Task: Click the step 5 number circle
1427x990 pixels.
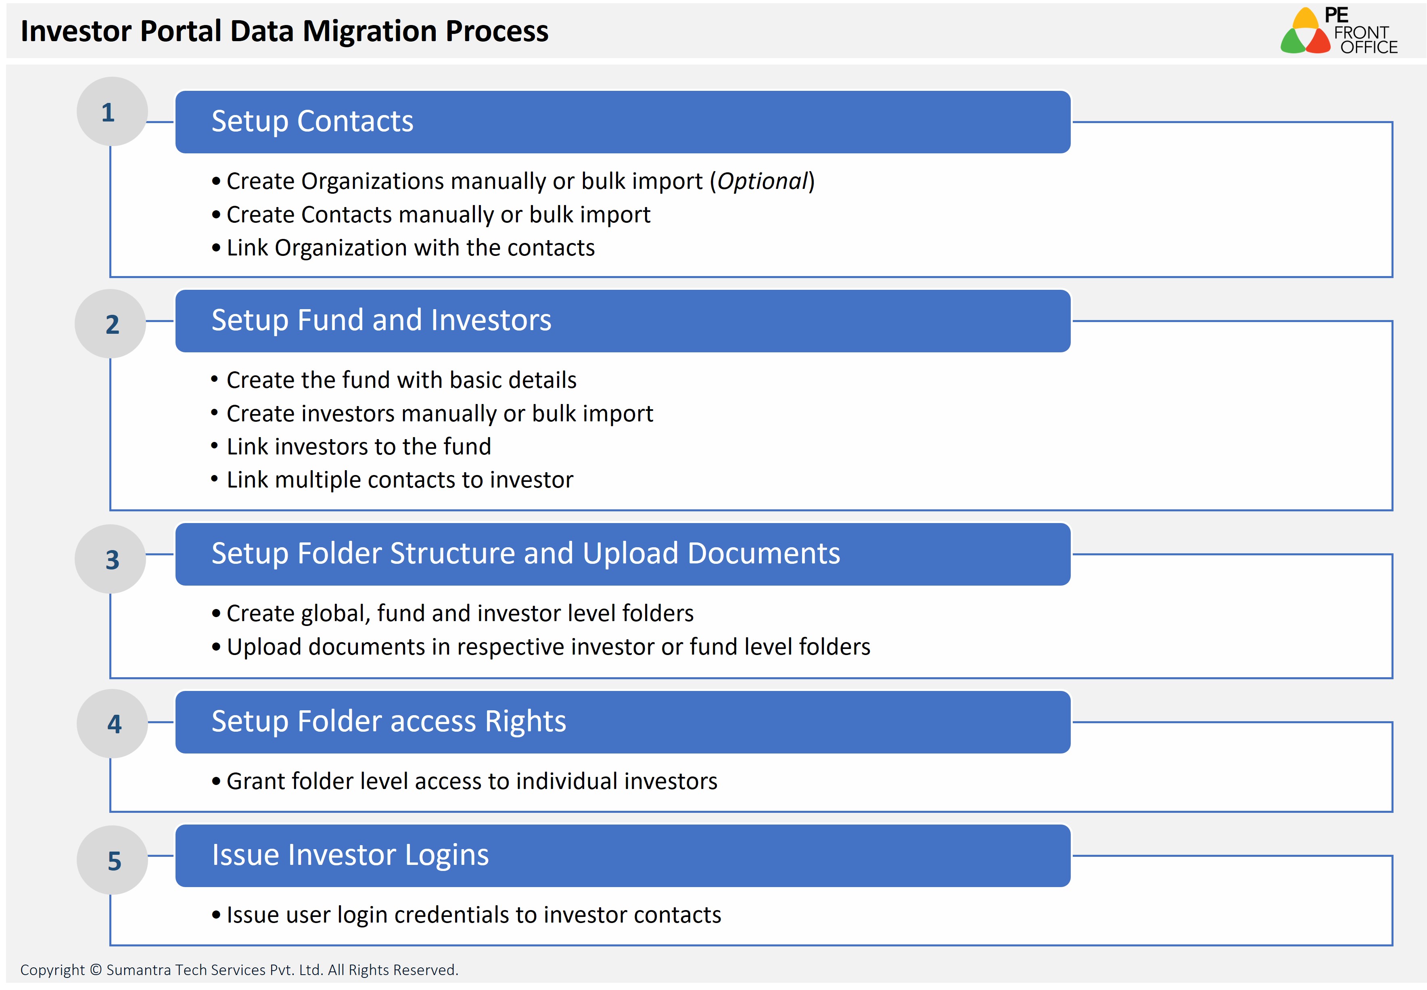Action: 112,860
